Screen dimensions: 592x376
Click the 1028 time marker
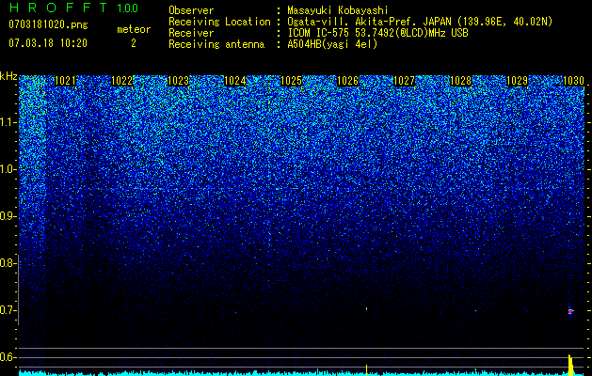point(460,81)
